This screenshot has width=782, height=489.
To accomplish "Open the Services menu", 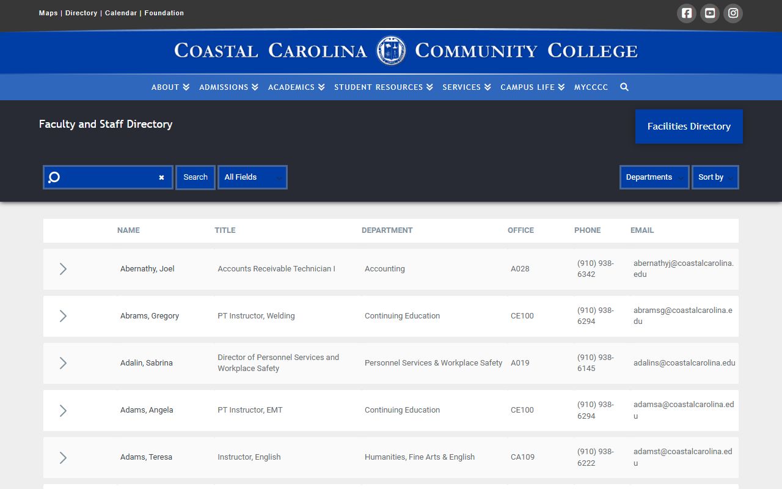I will tap(467, 87).
